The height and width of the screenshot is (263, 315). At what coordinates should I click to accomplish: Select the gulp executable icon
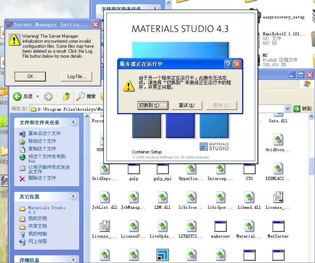click(133, 169)
